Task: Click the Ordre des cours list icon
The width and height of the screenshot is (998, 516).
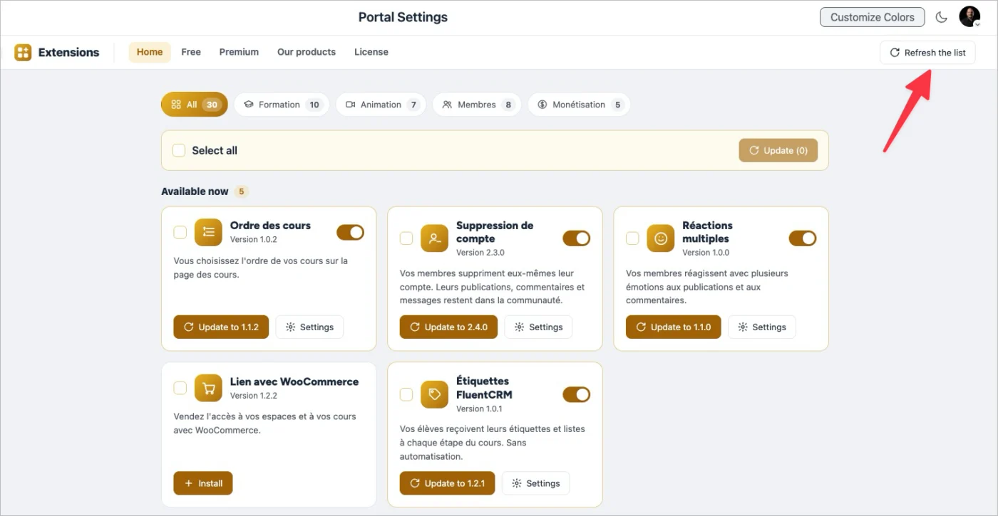Action: click(208, 232)
